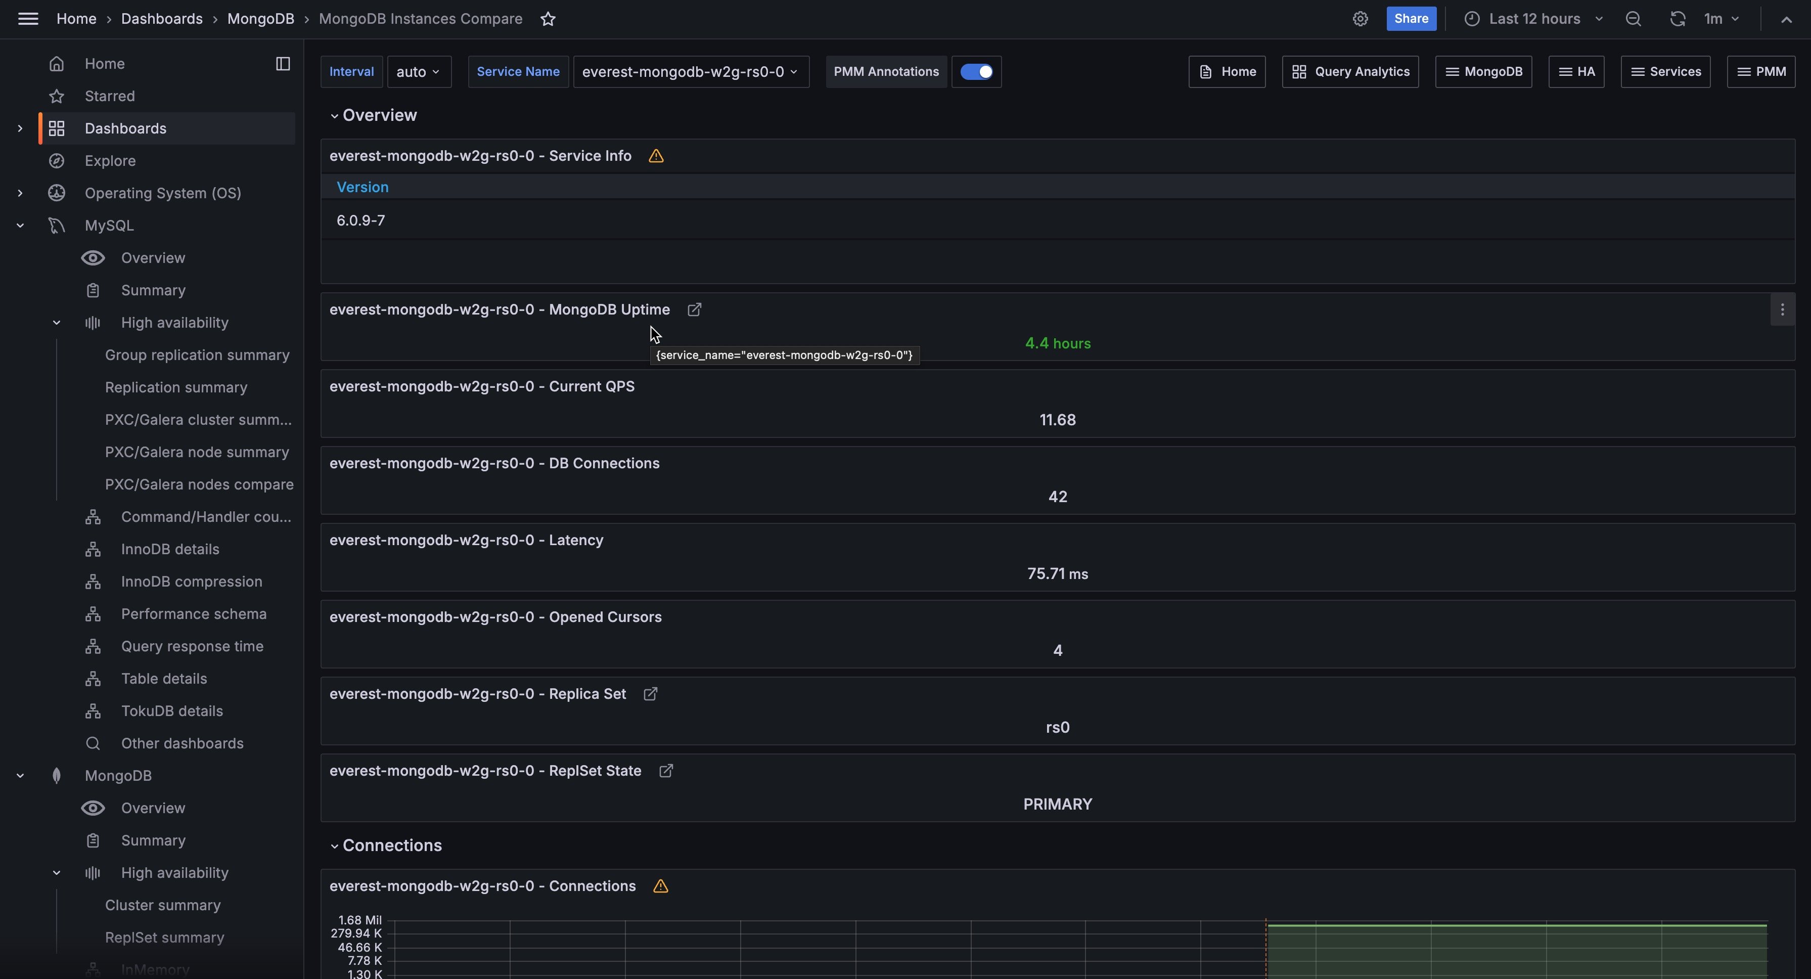
Task: Refresh the dashboard now
Action: pyautogui.click(x=1678, y=19)
